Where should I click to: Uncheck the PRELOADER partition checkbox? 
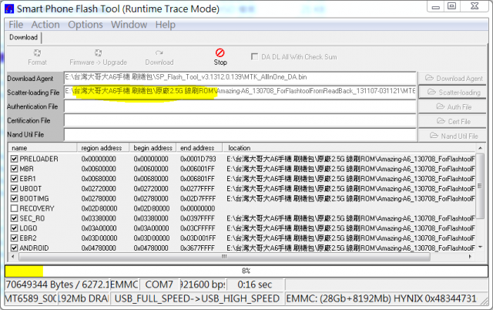(x=14, y=159)
